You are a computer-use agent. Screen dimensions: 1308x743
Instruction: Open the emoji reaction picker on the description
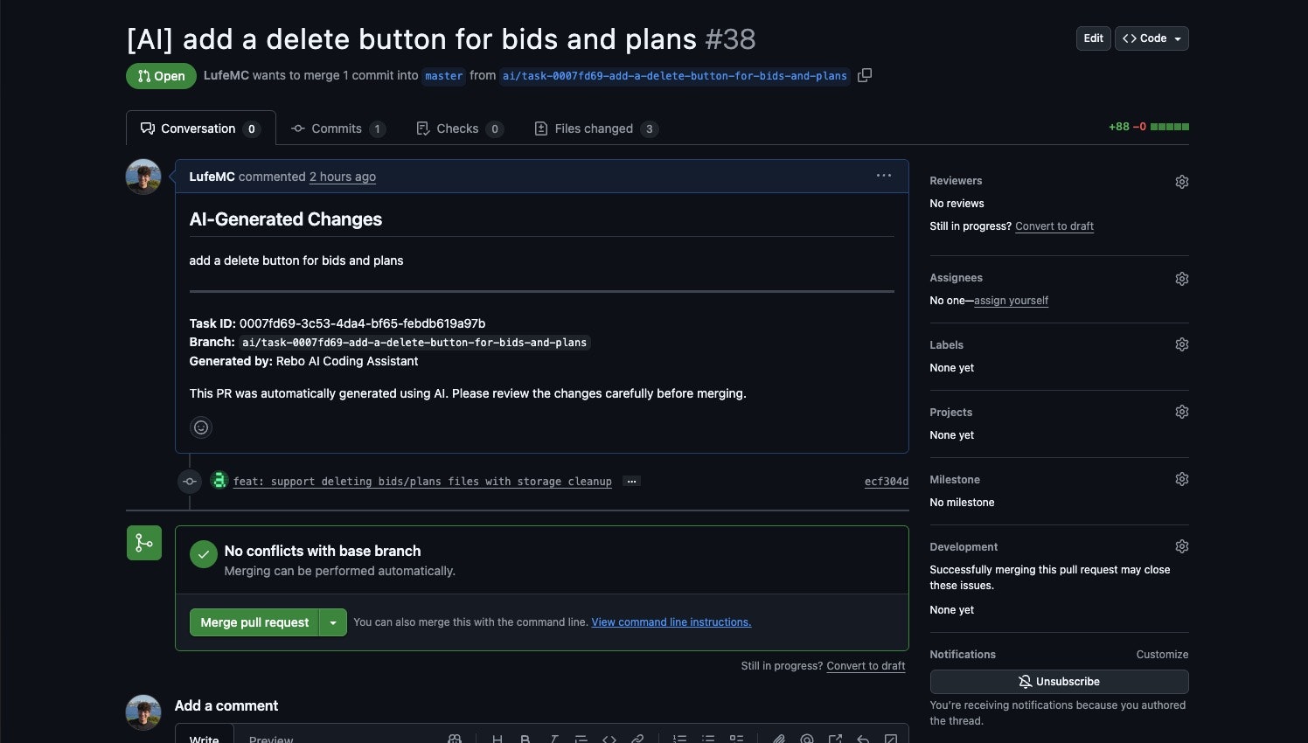200,427
